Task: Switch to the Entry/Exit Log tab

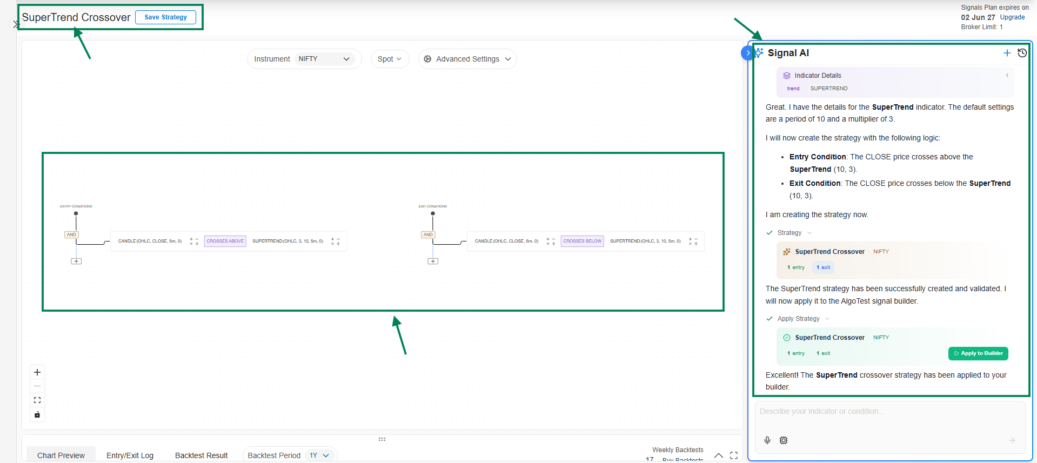Action: click(130, 455)
